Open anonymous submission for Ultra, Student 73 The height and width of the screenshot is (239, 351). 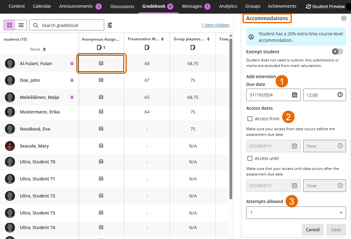[101, 213]
